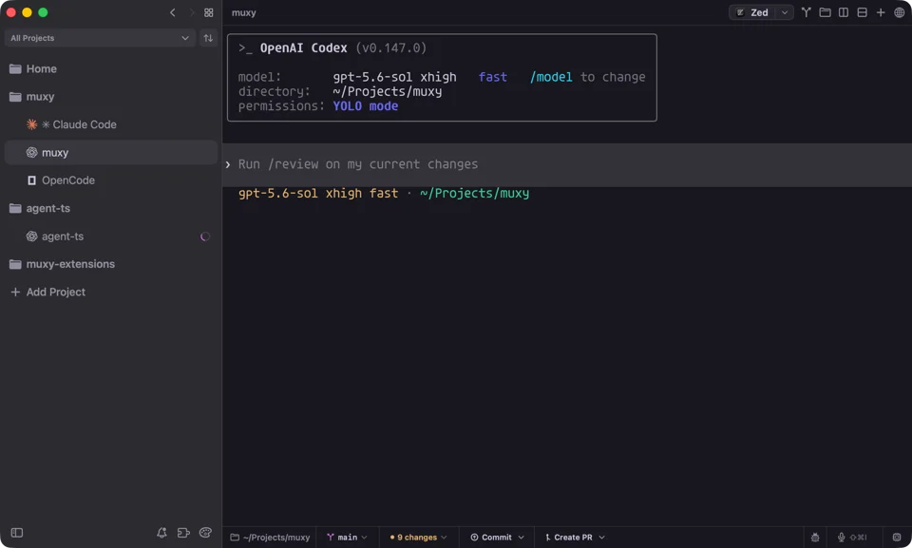Add new tab plus icon
Screen dimensions: 912x548
pyautogui.click(x=881, y=12)
